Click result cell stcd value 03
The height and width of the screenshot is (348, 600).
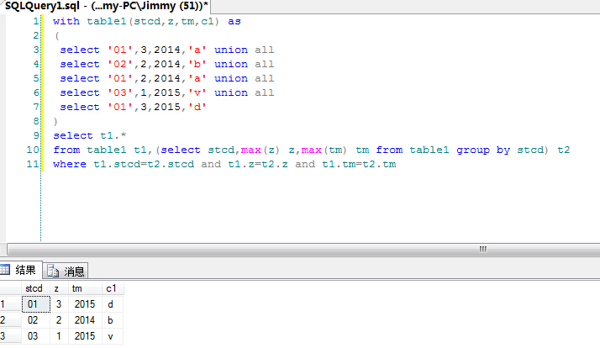coord(36,336)
